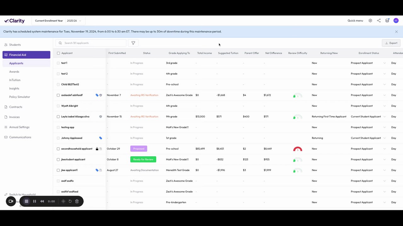
Task: Restart the recording with the circular arrow
Action: (x=70, y=201)
